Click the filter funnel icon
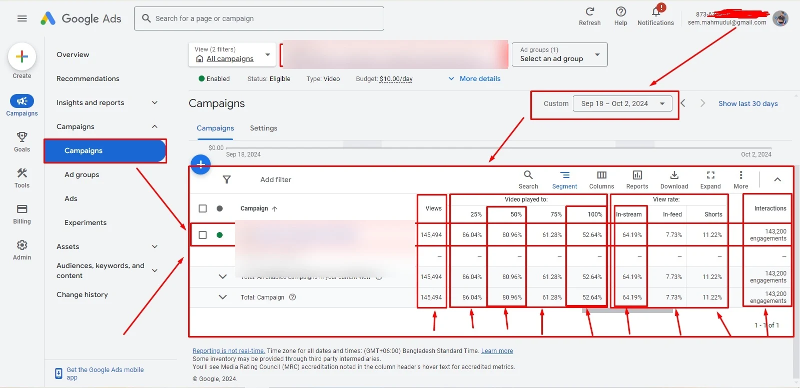 click(x=227, y=179)
